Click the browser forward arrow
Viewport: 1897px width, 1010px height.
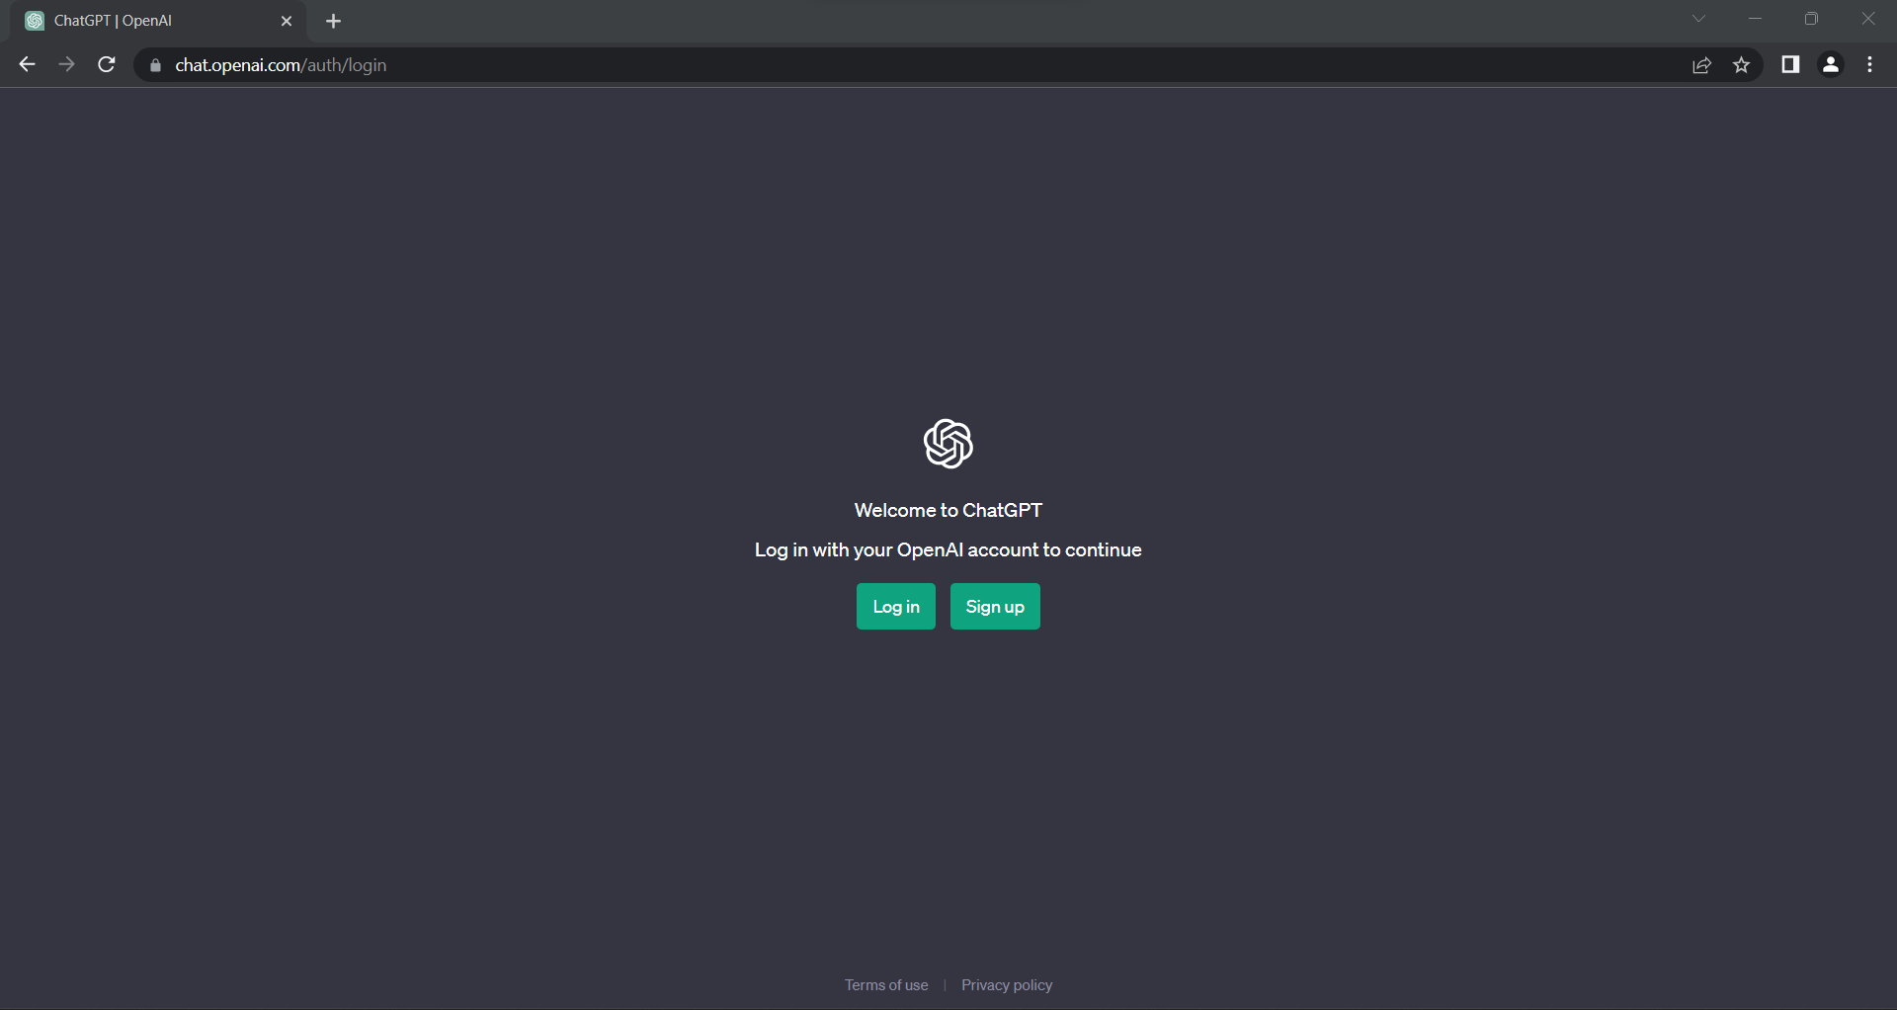(66, 65)
